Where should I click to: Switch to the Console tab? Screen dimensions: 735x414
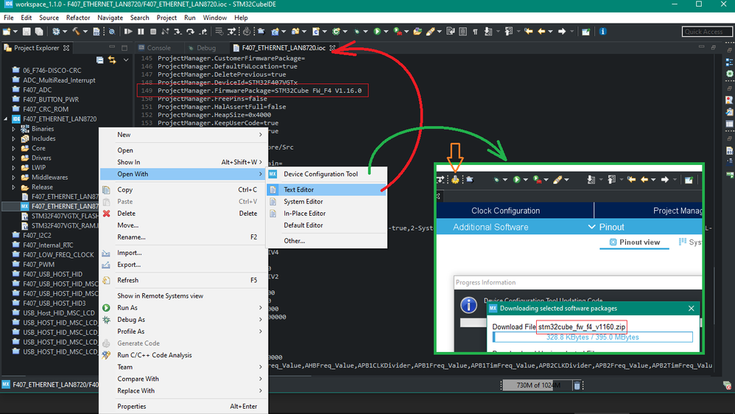(x=155, y=48)
